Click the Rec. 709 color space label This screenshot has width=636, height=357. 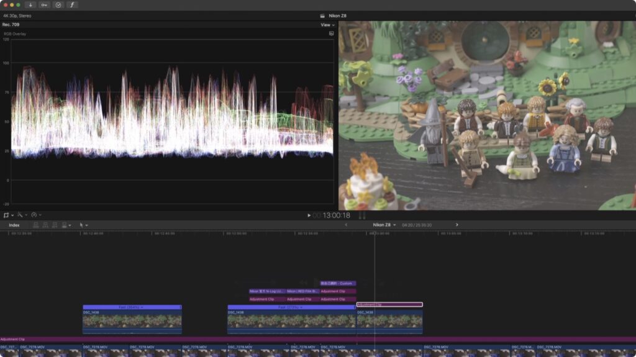coord(11,25)
